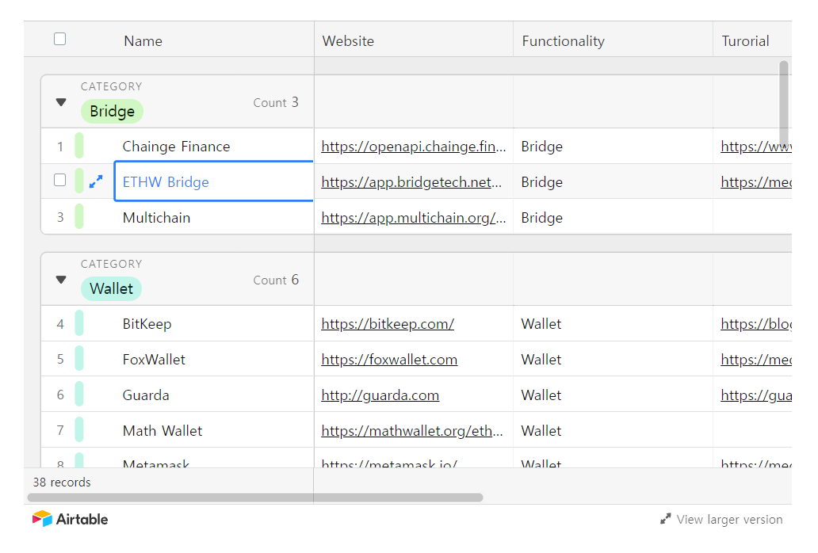The image size is (818, 553).
Task: Open the mathwallet.org website link
Action: pyautogui.click(x=411, y=431)
